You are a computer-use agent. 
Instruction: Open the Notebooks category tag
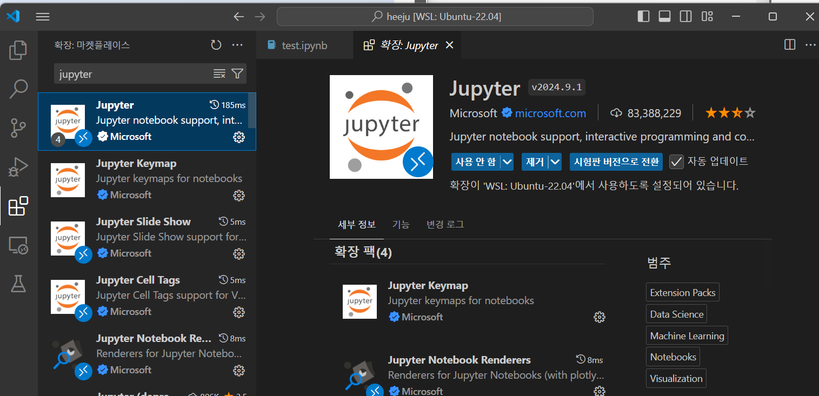pos(673,357)
